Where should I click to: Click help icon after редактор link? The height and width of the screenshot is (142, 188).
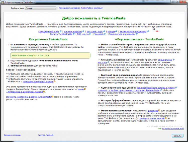pyautogui.click(x=159, y=110)
